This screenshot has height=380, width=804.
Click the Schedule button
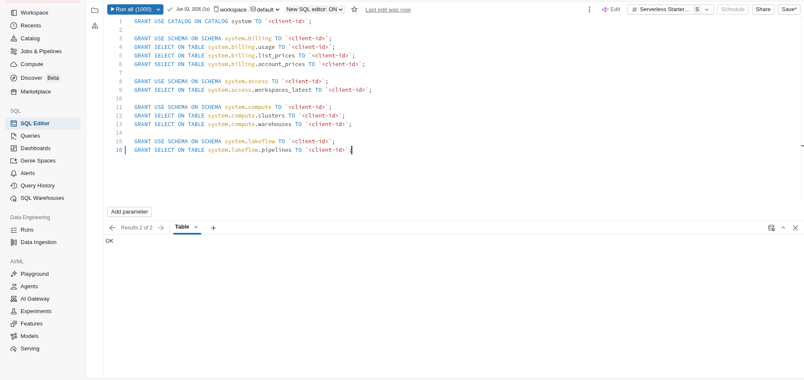click(x=733, y=9)
